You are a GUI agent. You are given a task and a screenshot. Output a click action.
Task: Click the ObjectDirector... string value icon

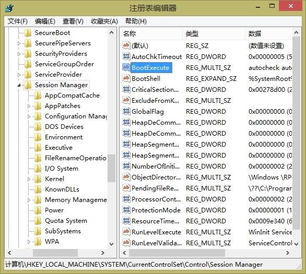[x=126, y=177]
